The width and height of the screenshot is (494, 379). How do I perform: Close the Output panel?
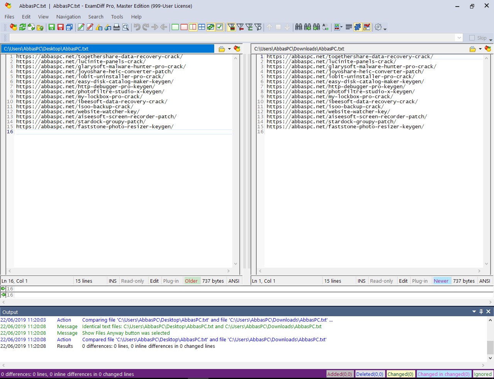[x=489, y=312]
